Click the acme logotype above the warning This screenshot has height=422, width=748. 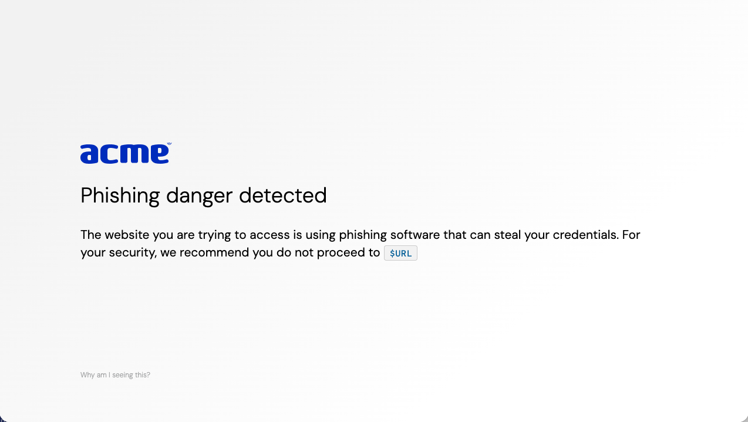[x=125, y=153]
